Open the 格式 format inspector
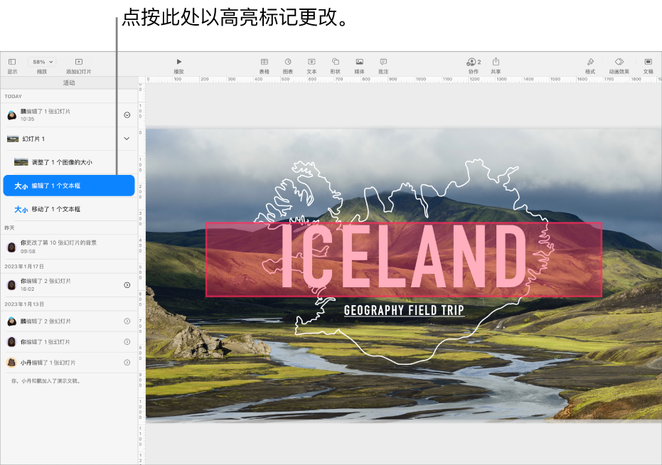 click(590, 62)
